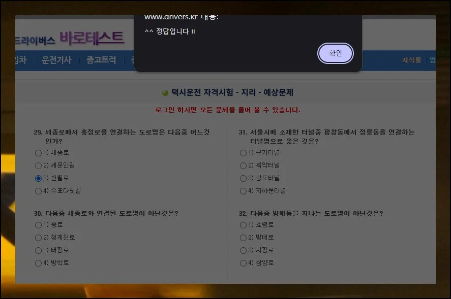Pick 2) 북악터널 for question 31
Screen dimensions: 451x299
tap(243, 165)
